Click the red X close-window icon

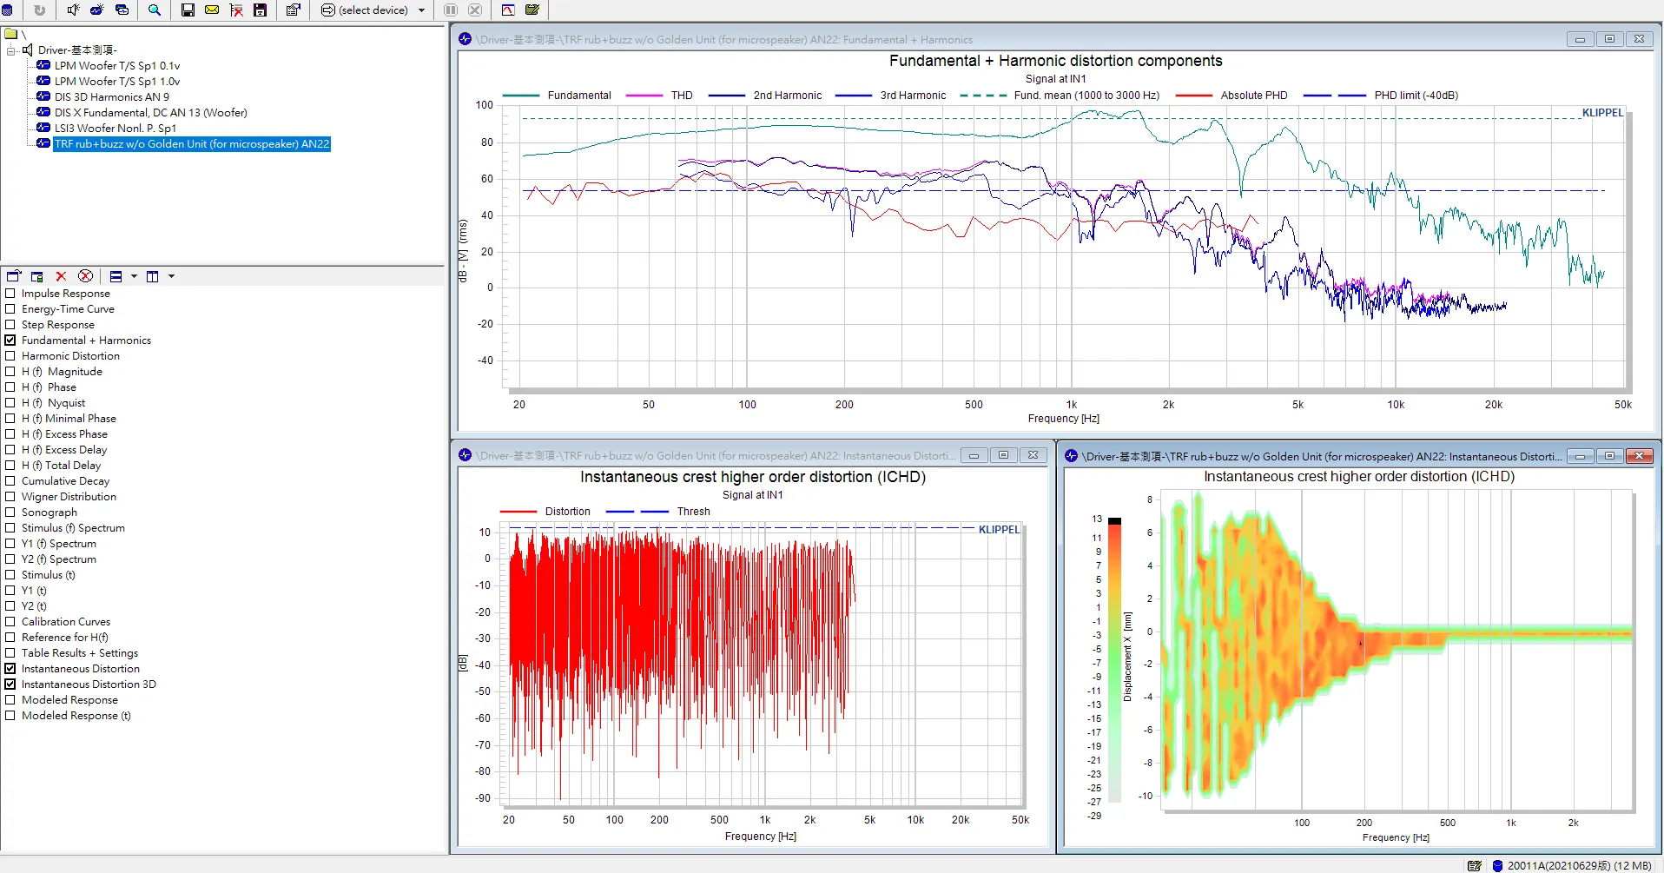(x=61, y=276)
